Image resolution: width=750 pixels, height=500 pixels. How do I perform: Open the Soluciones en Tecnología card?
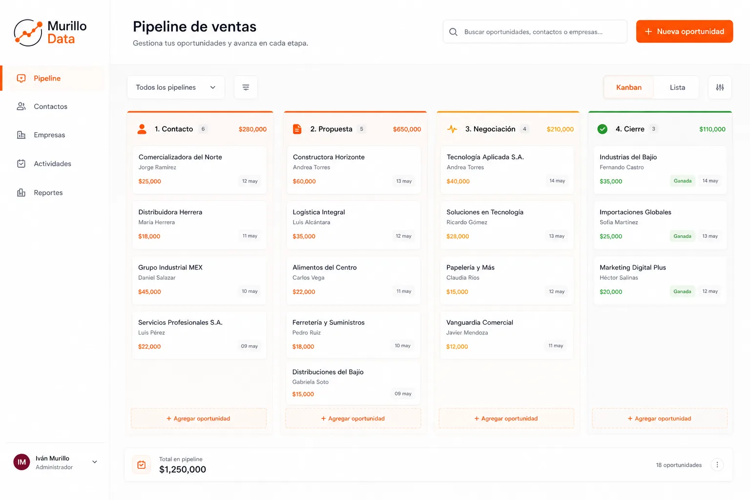pyautogui.click(x=507, y=225)
